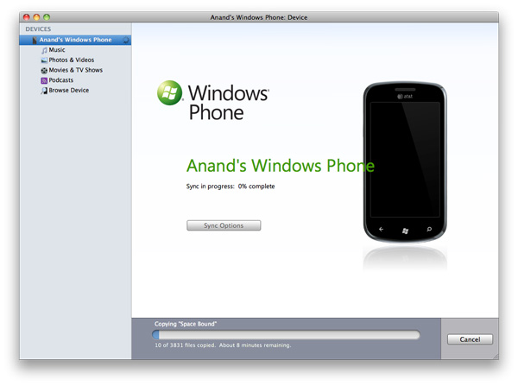Click the sync spinner icon in sidebar row

[126, 41]
